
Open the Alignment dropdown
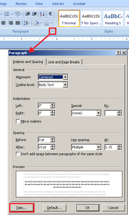(65, 77)
